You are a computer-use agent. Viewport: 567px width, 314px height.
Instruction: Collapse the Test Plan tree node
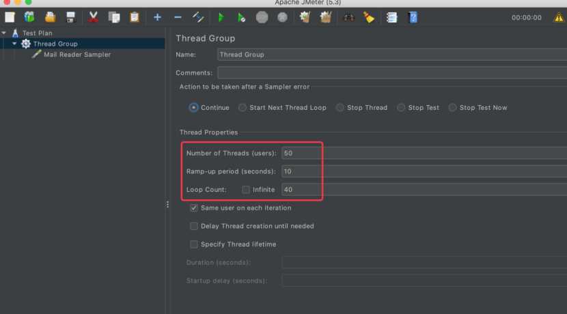coord(3,33)
